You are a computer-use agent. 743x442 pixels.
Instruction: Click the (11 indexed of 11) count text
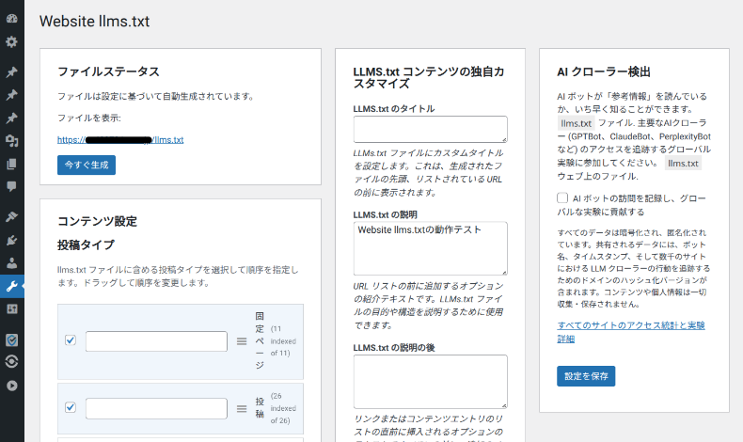pos(283,341)
